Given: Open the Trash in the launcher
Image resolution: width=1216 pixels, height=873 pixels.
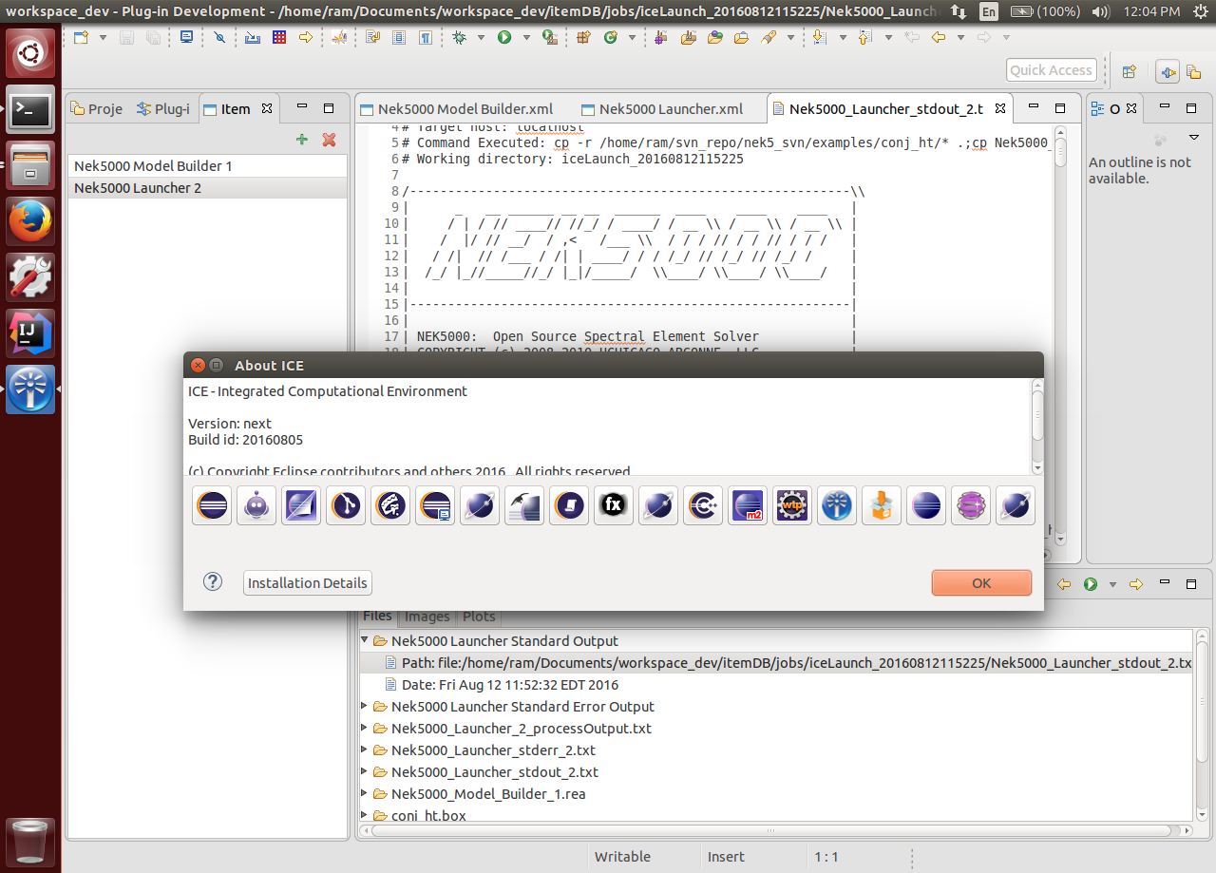Looking at the screenshot, I should click(30, 841).
